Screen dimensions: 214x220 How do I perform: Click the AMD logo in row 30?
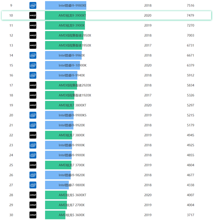tap(33, 215)
